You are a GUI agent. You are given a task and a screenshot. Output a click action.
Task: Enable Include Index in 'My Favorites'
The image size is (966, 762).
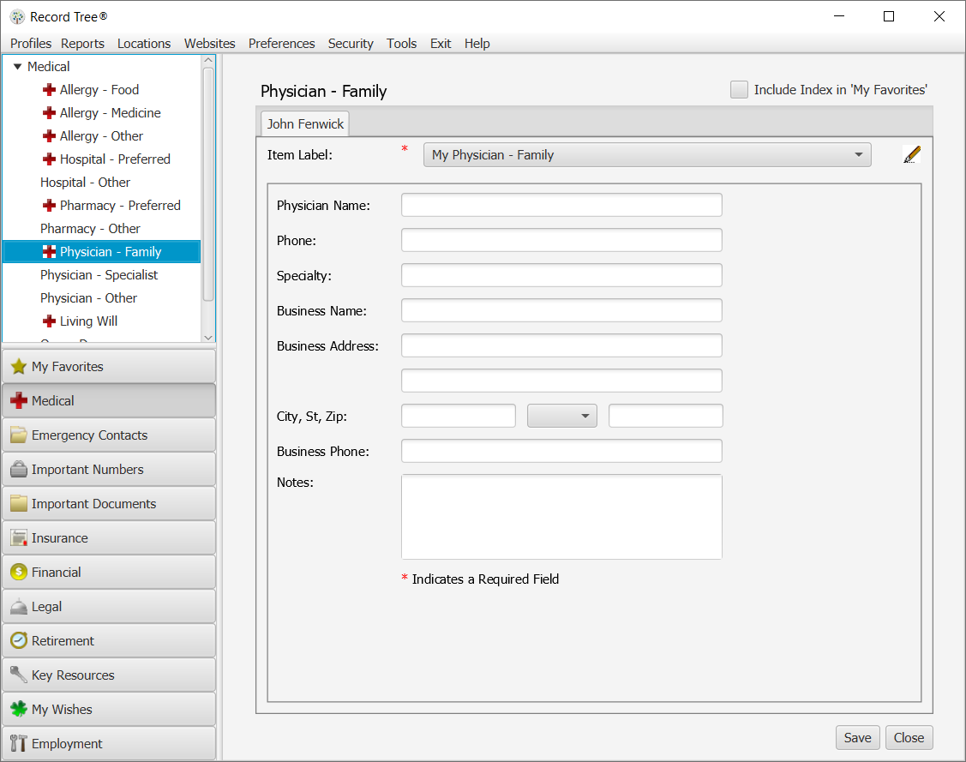pyautogui.click(x=739, y=89)
